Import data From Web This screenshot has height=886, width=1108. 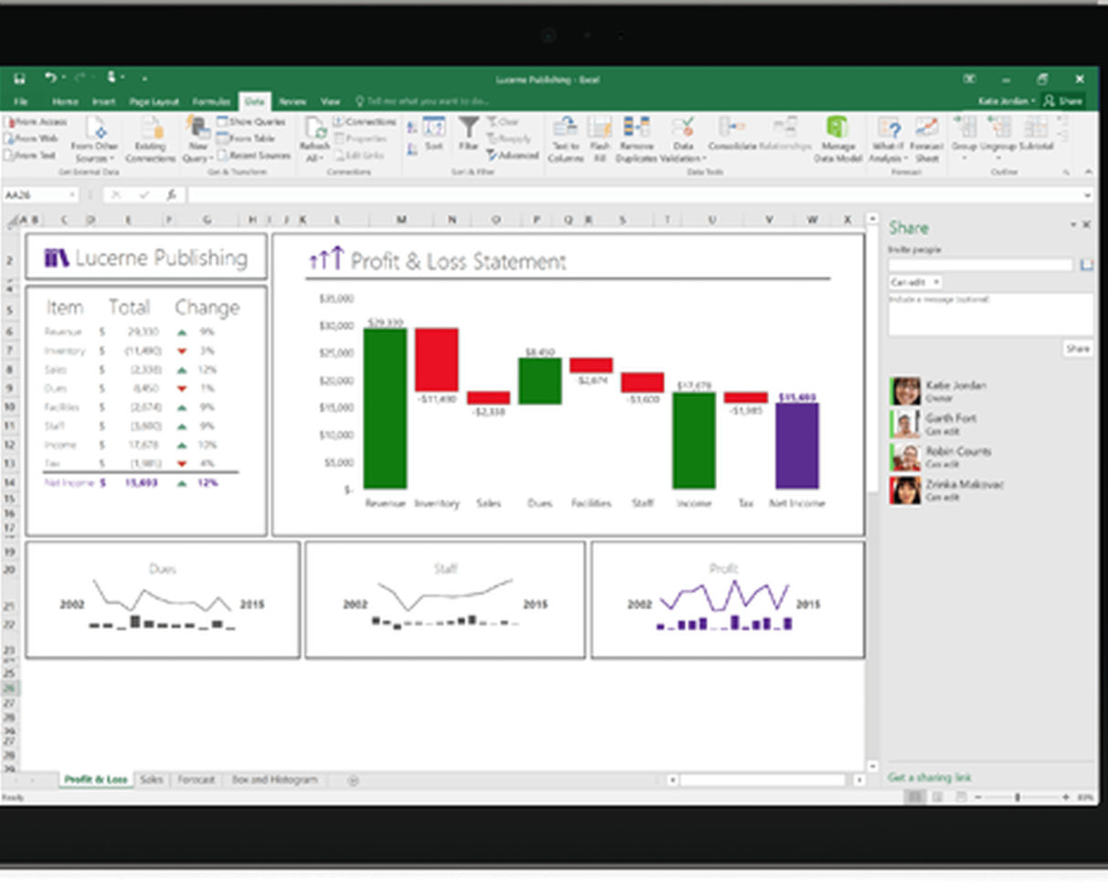(x=32, y=139)
